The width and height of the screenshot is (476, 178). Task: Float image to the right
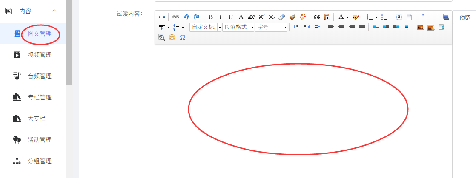396,27
